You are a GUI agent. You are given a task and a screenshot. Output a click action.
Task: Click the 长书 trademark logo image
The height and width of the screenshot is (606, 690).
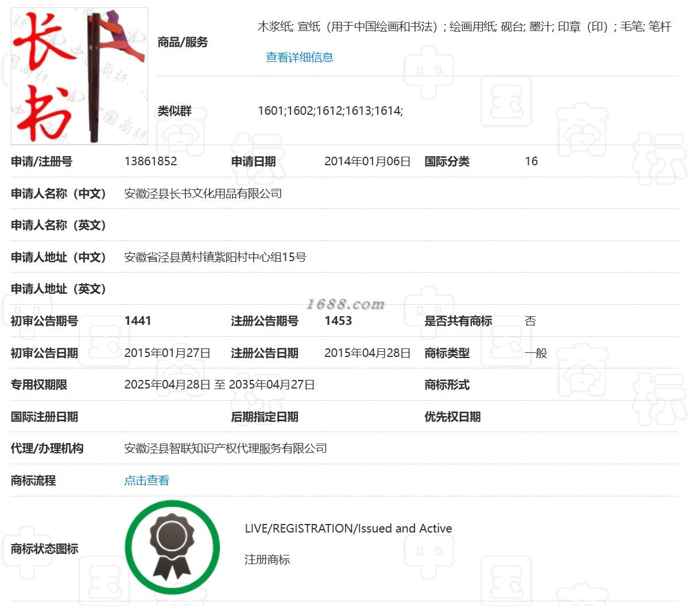(x=80, y=76)
